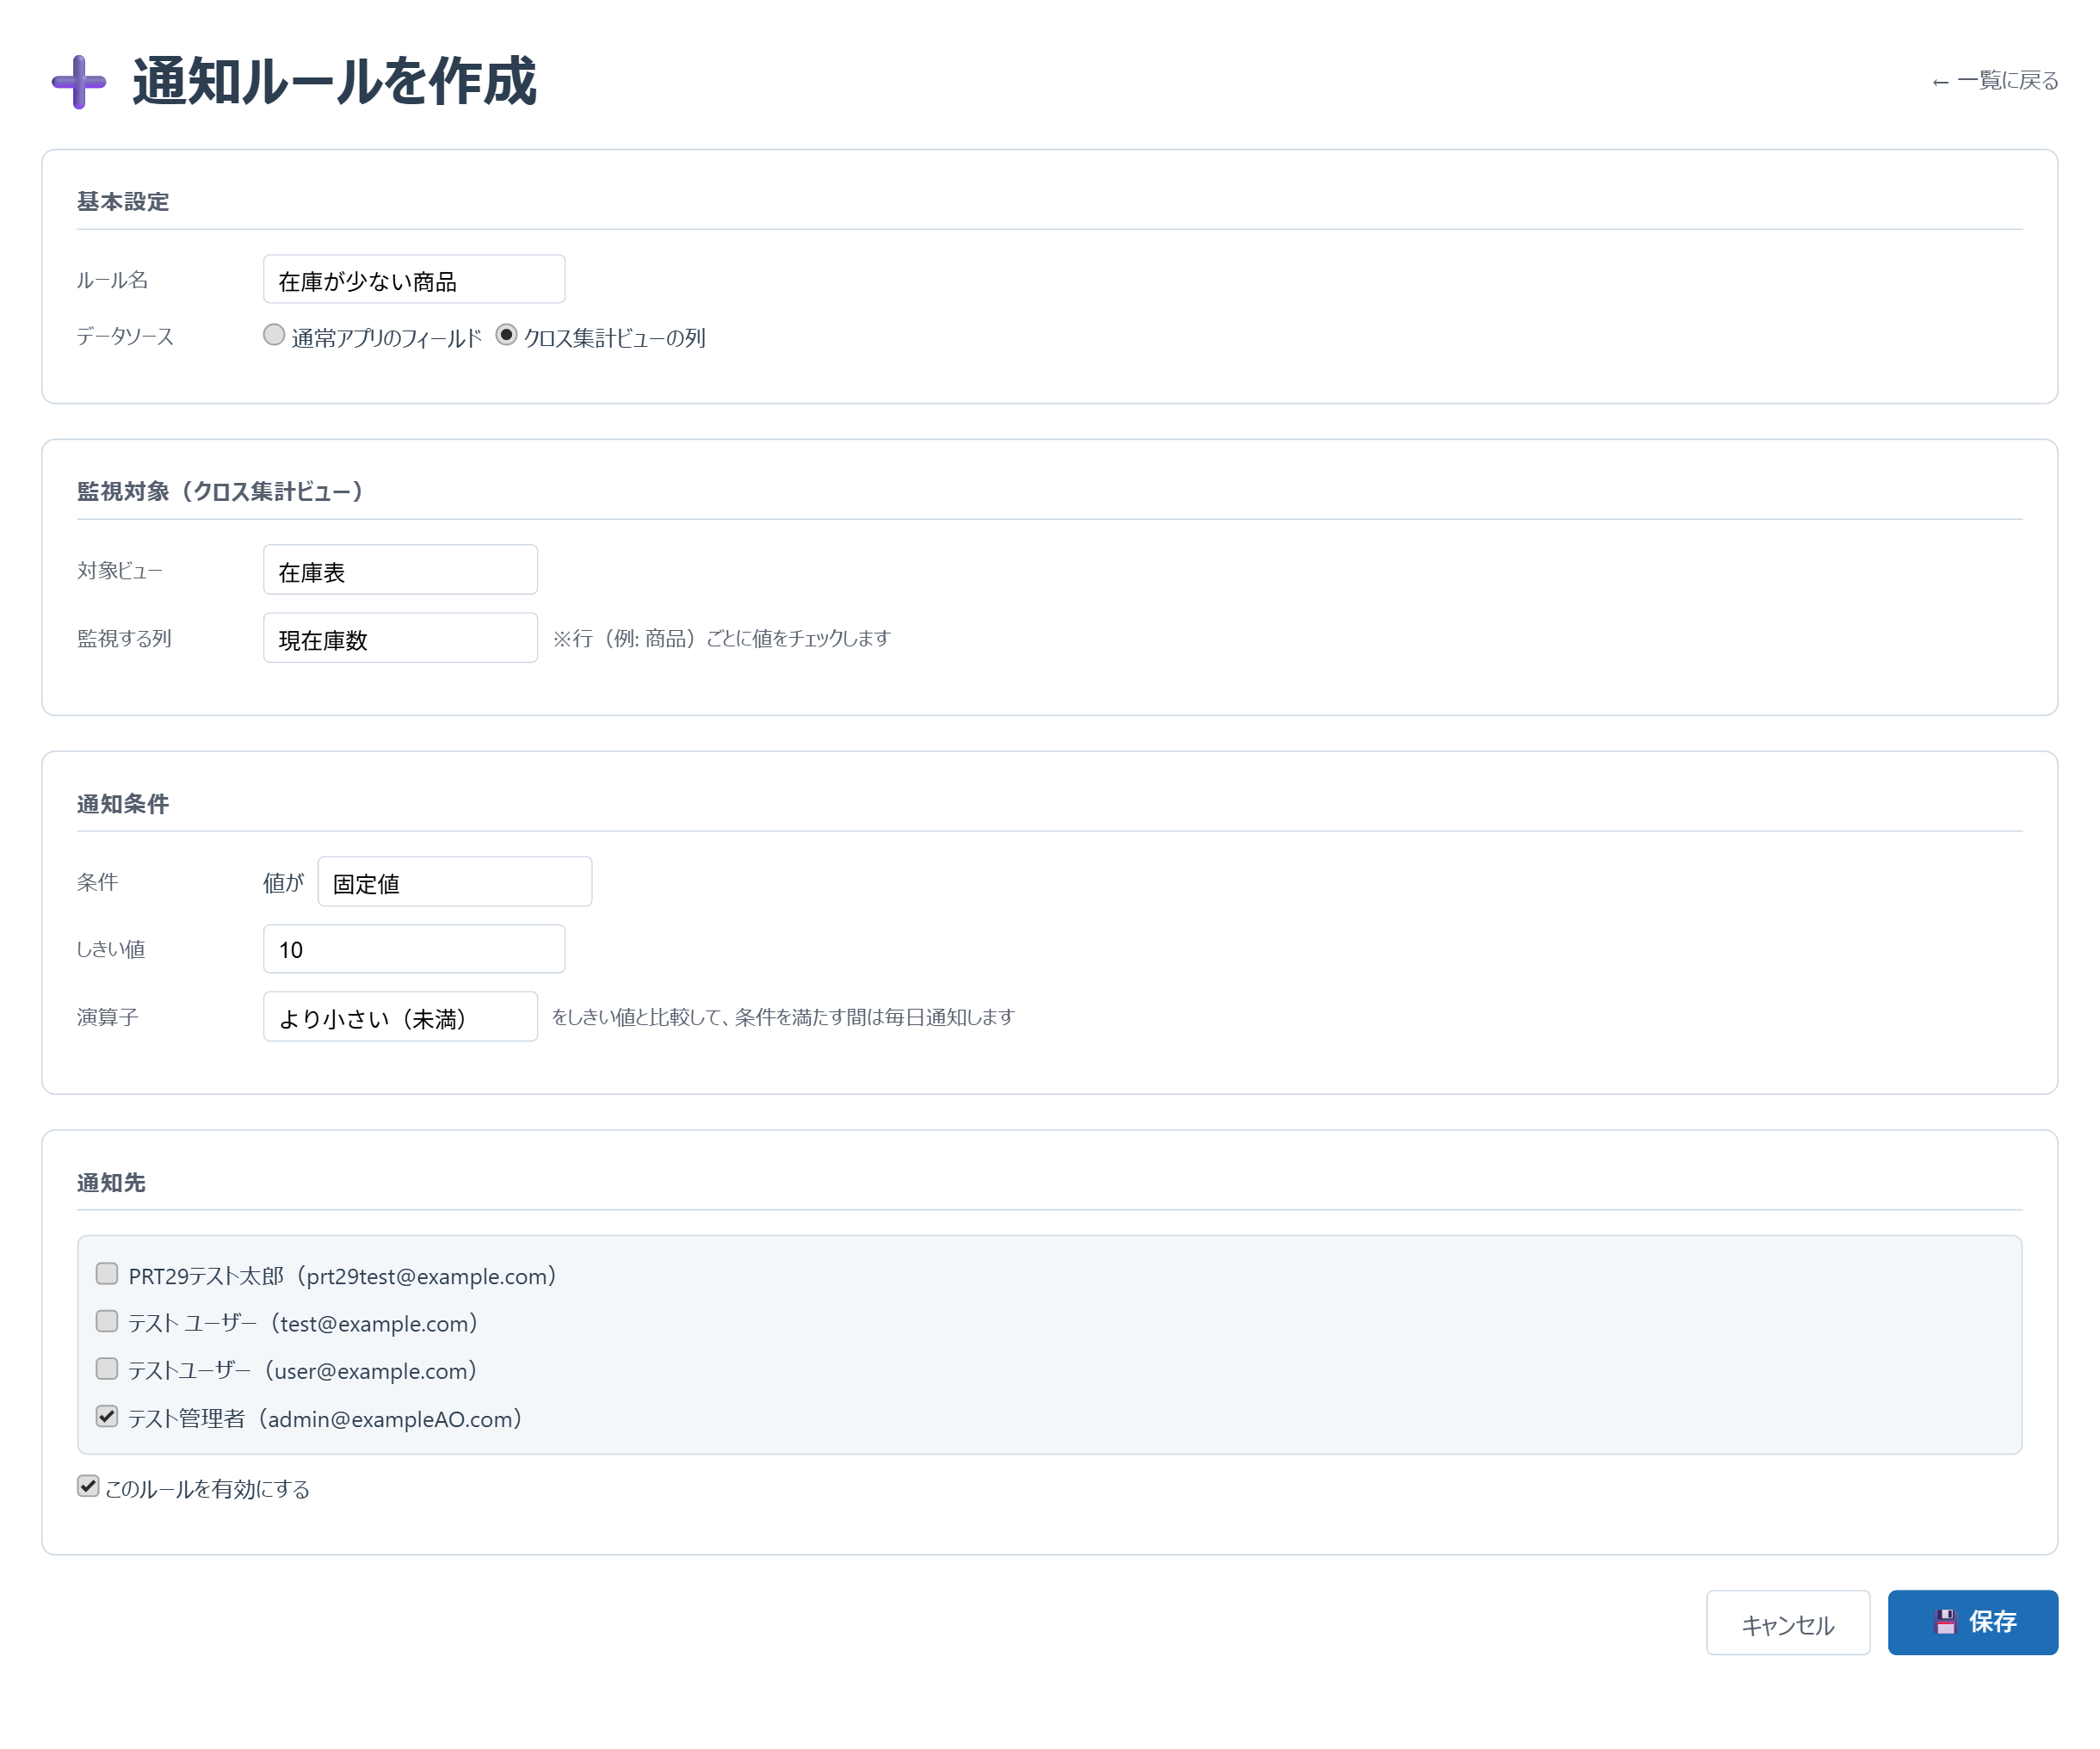Viewport: 2100px width, 1749px height.
Task: Toggle このルールを有効にする checkbox
Action: 88,1486
